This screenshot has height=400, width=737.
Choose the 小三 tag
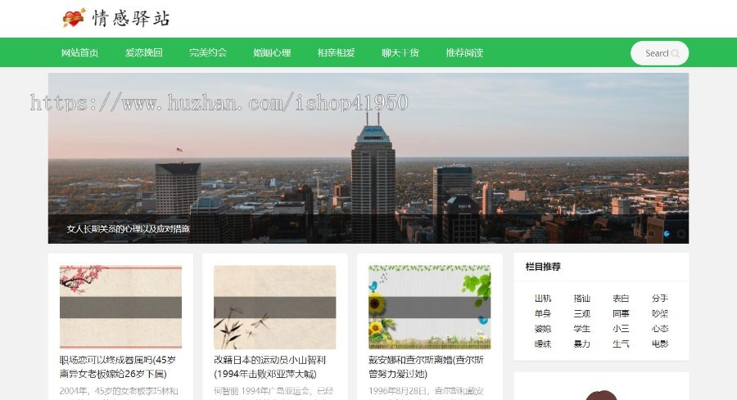pyautogui.click(x=621, y=329)
